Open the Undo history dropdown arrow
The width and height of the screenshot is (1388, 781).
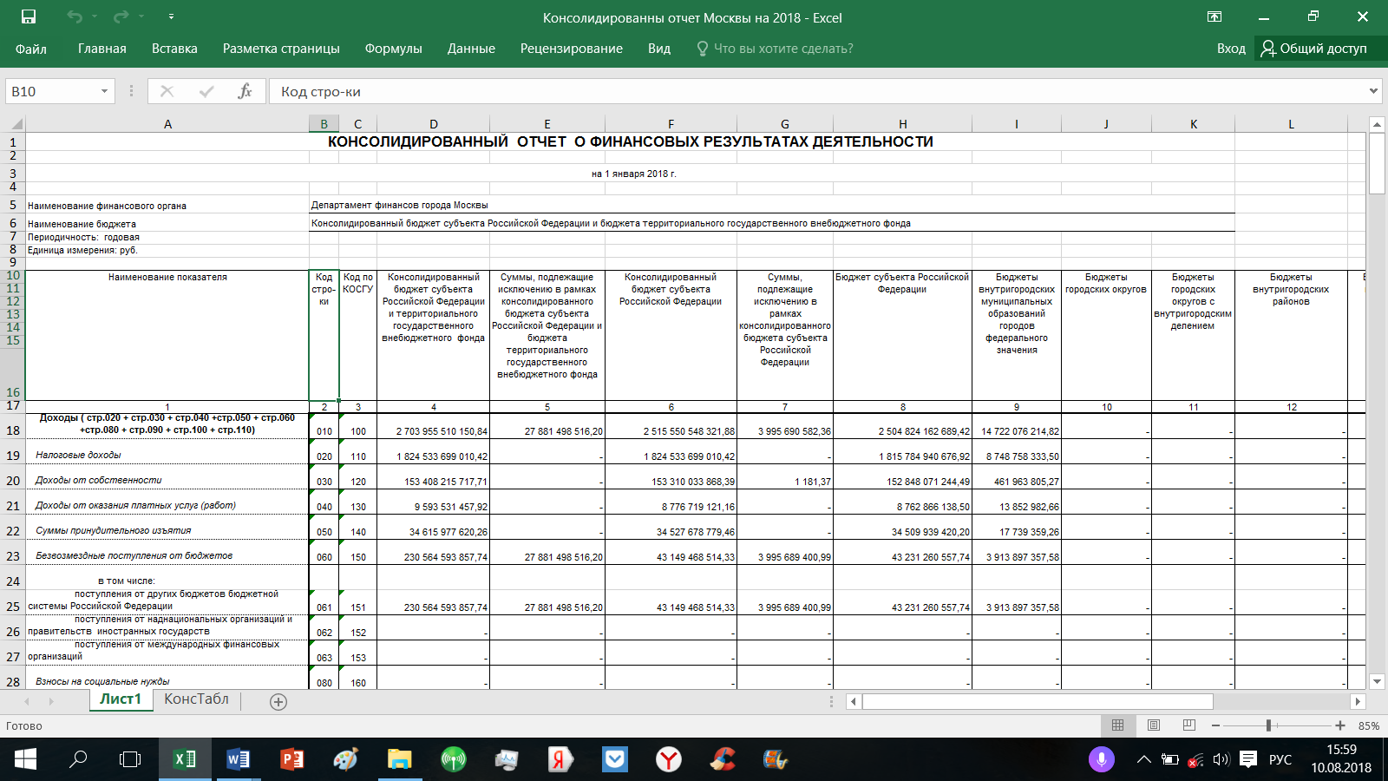pyautogui.click(x=95, y=17)
